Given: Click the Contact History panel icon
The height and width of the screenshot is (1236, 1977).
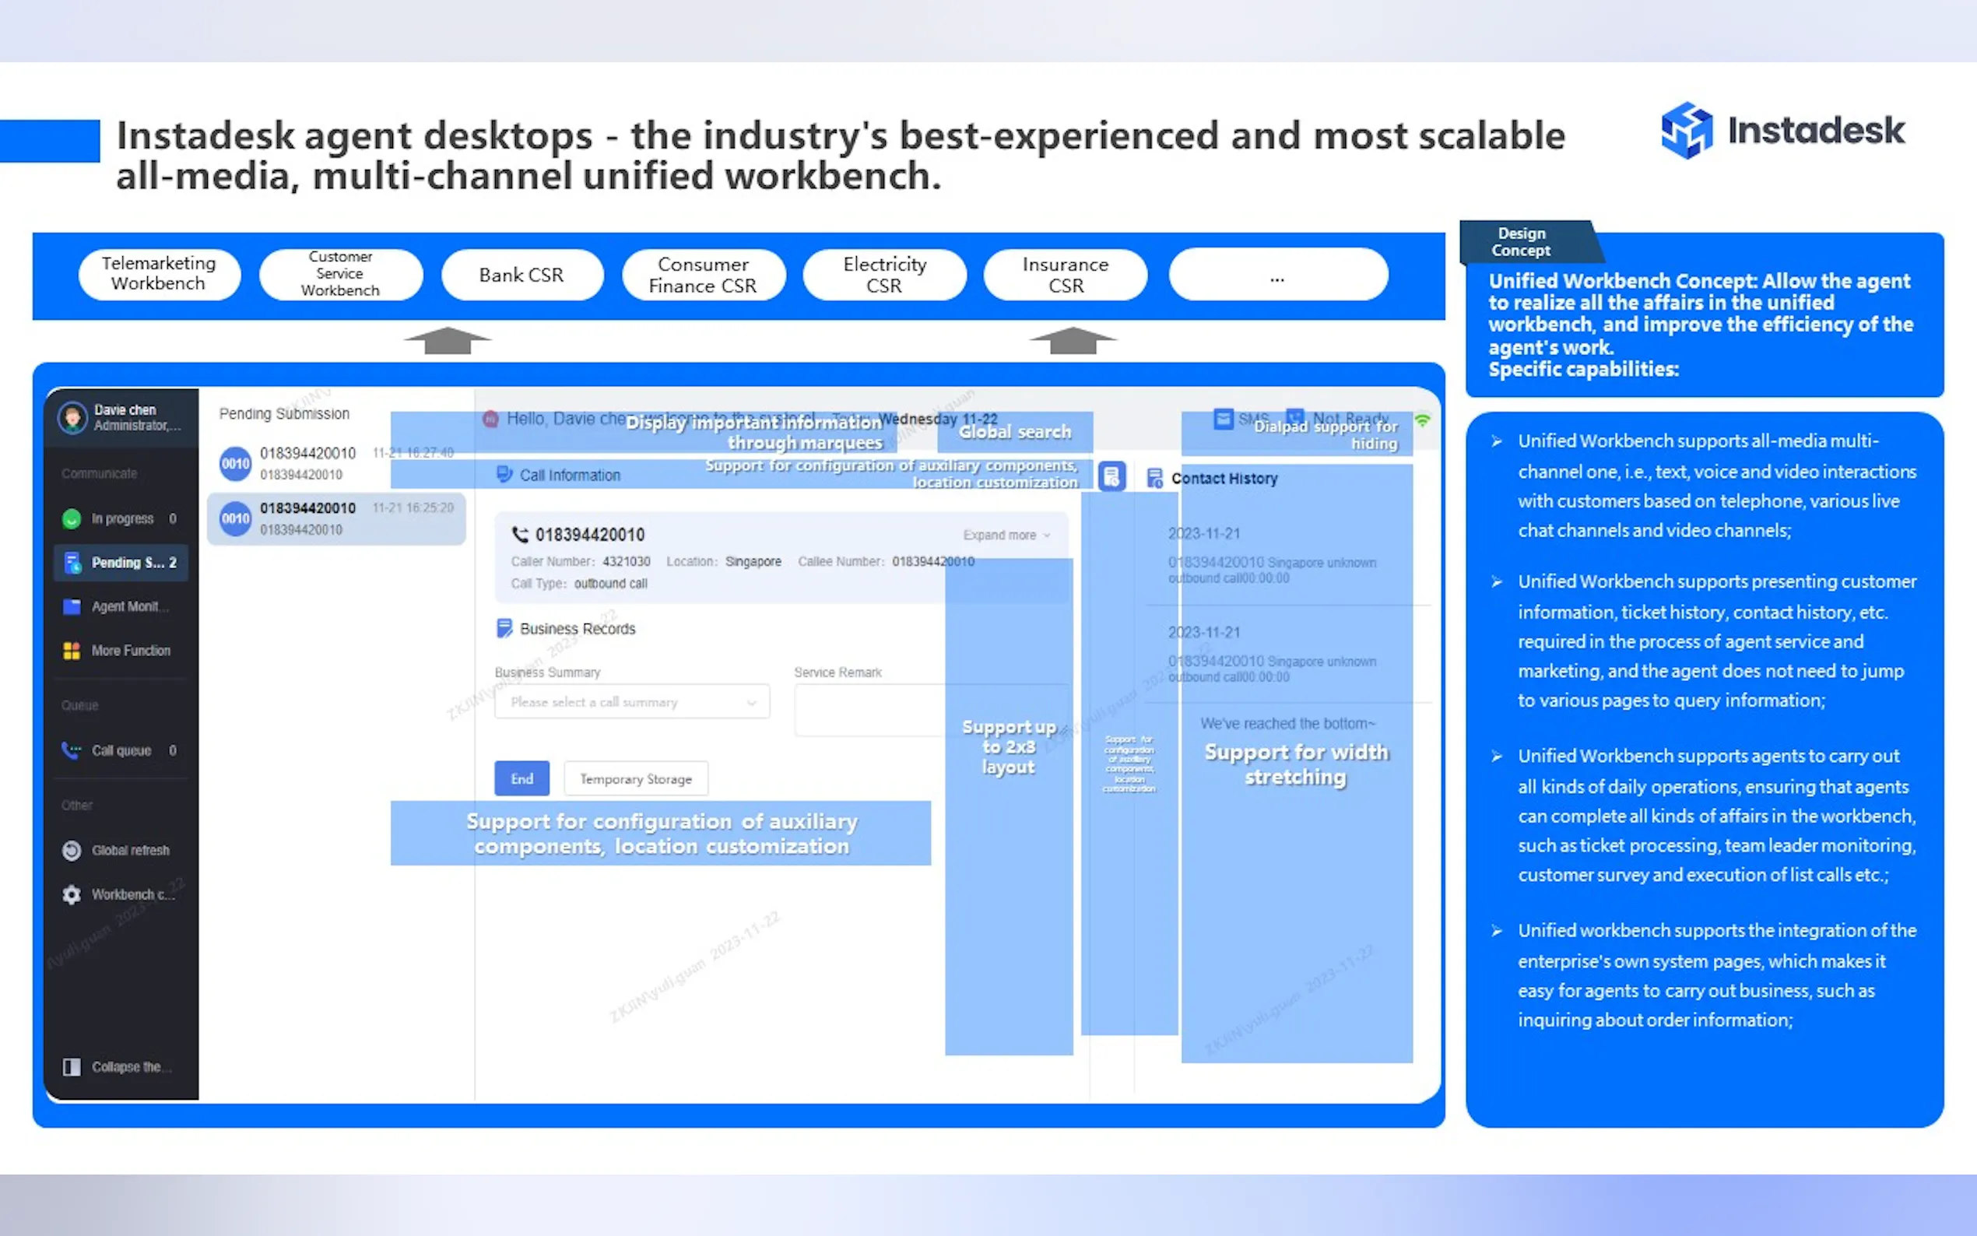Looking at the screenshot, I should 1154,478.
